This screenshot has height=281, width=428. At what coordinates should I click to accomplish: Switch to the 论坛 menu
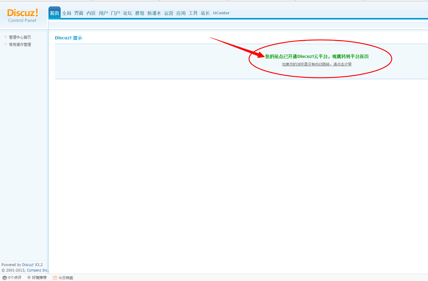pos(128,13)
